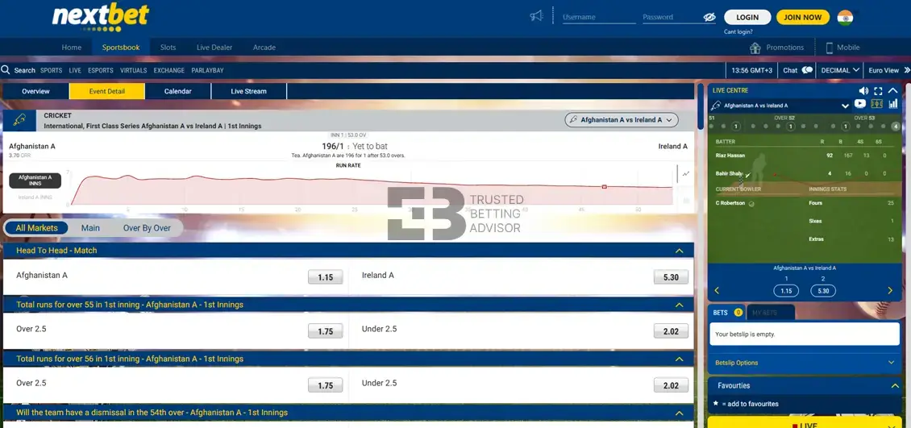This screenshot has width=911, height=428.
Task: Switch Live Centre to pitch view
Action: 876,104
